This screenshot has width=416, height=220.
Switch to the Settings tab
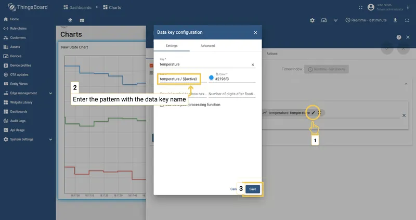pyautogui.click(x=172, y=46)
